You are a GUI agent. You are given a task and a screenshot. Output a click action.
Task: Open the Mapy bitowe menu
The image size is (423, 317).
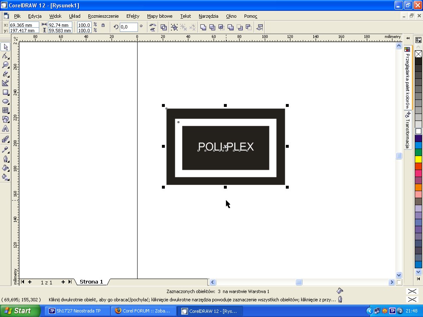point(159,16)
